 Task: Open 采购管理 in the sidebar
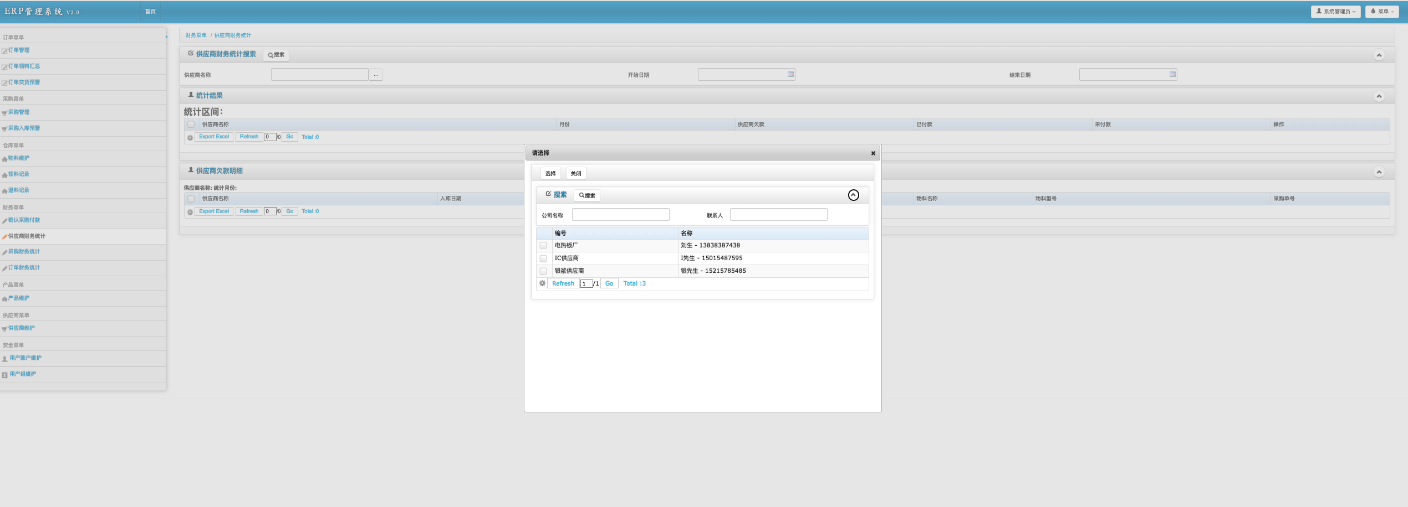pyautogui.click(x=19, y=112)
